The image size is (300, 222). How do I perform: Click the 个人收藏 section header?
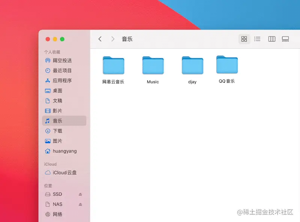click(x=52, y=52)
